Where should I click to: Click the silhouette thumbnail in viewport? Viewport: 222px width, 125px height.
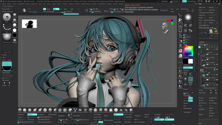pyautogui.click(x=29, y=23)
